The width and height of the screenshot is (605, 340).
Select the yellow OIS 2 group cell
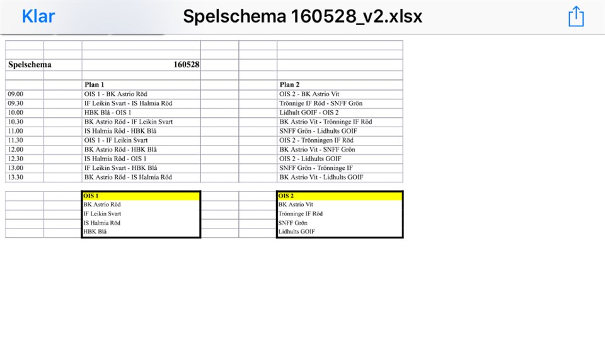339,196
